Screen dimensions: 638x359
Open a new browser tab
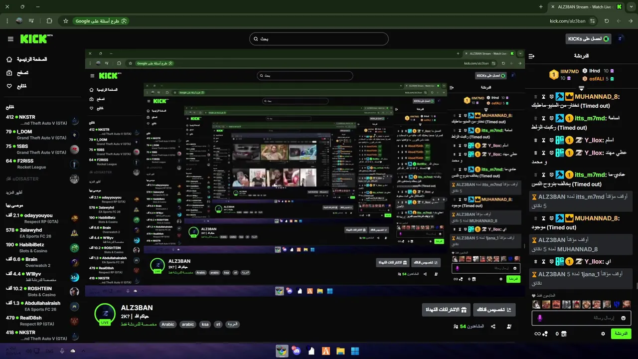541,6
